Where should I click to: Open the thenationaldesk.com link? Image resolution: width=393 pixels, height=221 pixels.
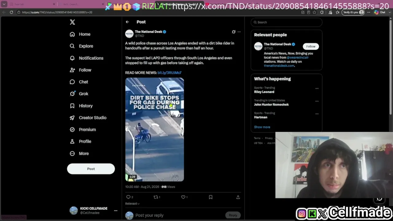coord(279,66)
